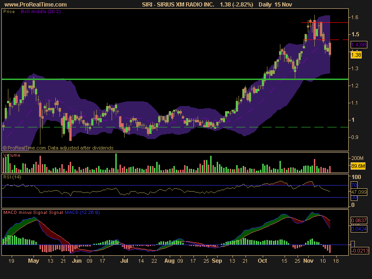Image resolution: width=372 pixels, height=279 pixels.
Task: Click the purple 1.4395 Bollinger value tag
Action: point(359,45)
